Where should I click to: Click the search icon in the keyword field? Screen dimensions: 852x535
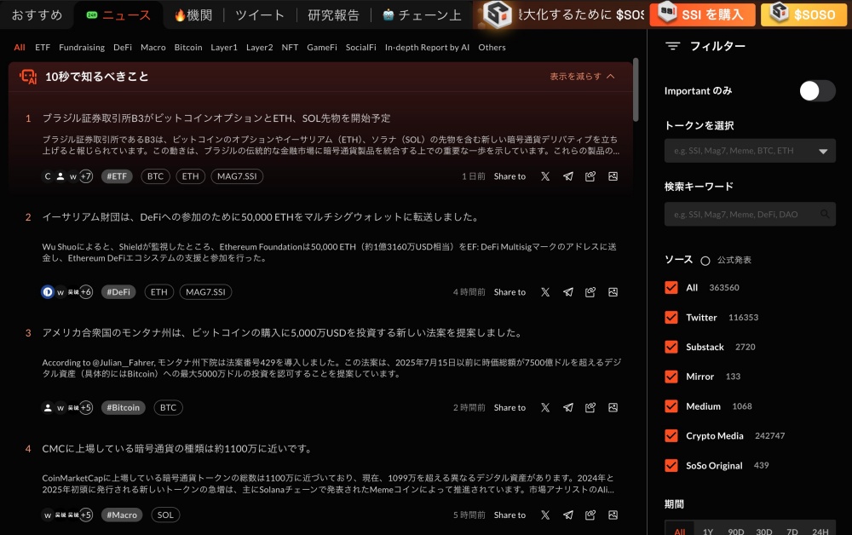[x=823, y=214]
